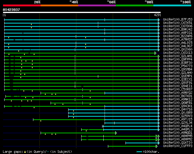The height and width of the screenshot is (154, 194).
Task: Click the UniRef100_Q02060 label
Action: pyautogui.click(x=178, y=50)
